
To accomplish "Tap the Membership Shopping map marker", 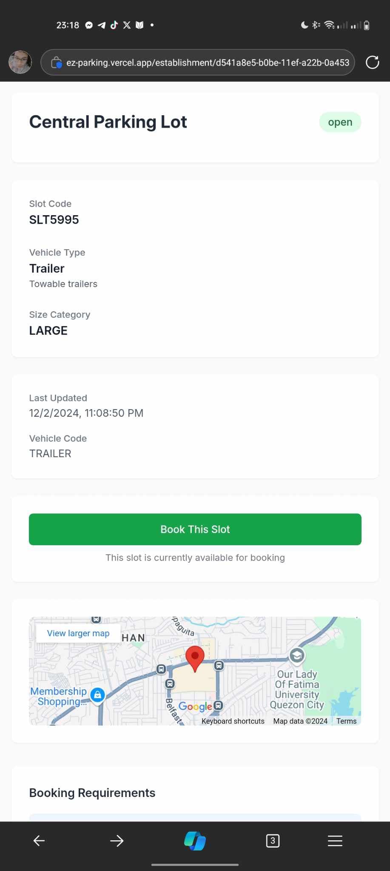I will (97, 695).
